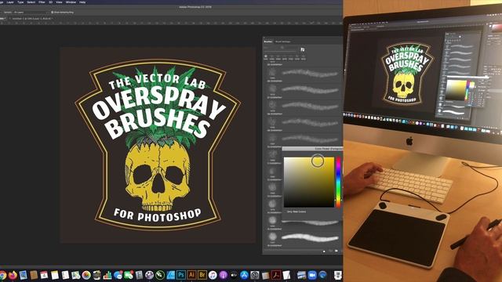Open green FaceTime icon with badge in dock
502x282 pixels.
(x=129, y=275)
